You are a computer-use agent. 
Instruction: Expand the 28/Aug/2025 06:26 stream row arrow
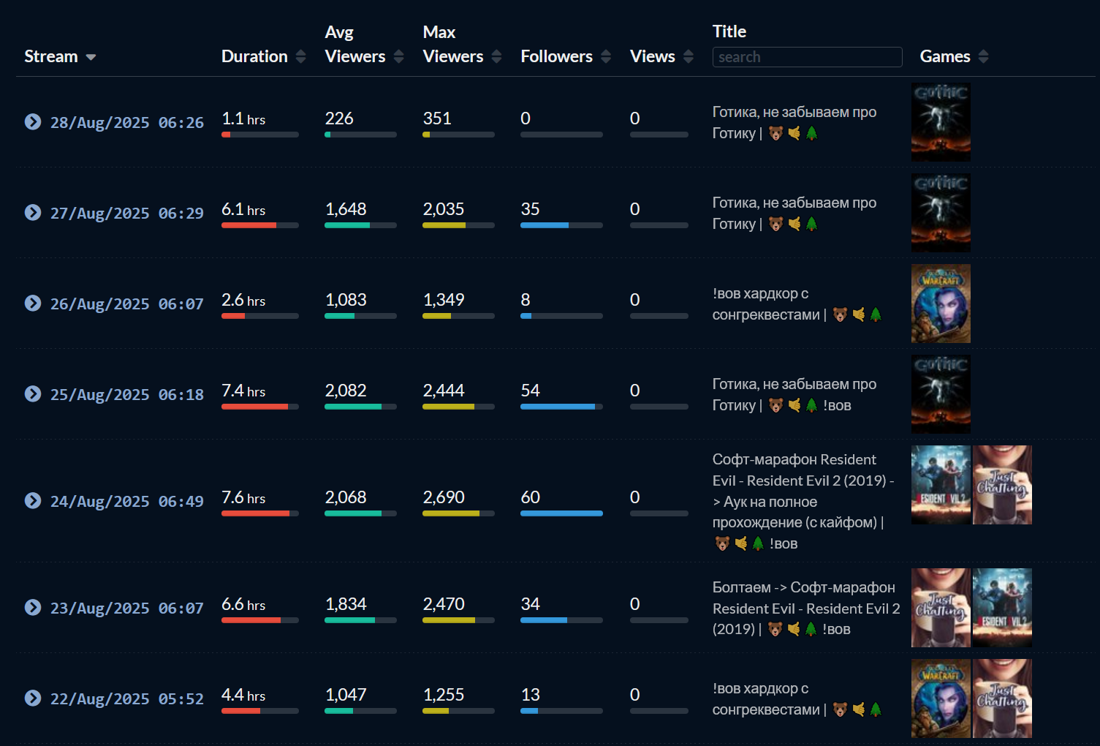coord(33,121)
